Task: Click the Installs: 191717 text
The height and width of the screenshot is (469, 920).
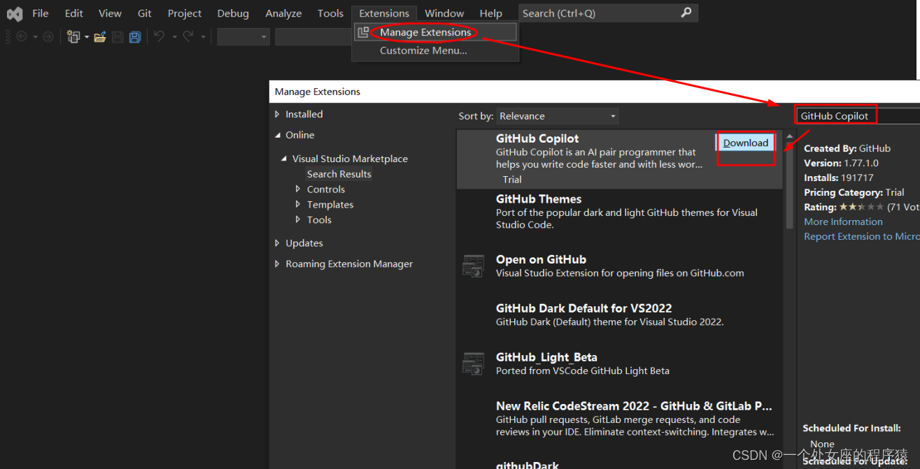Action: tap(839, 178)
